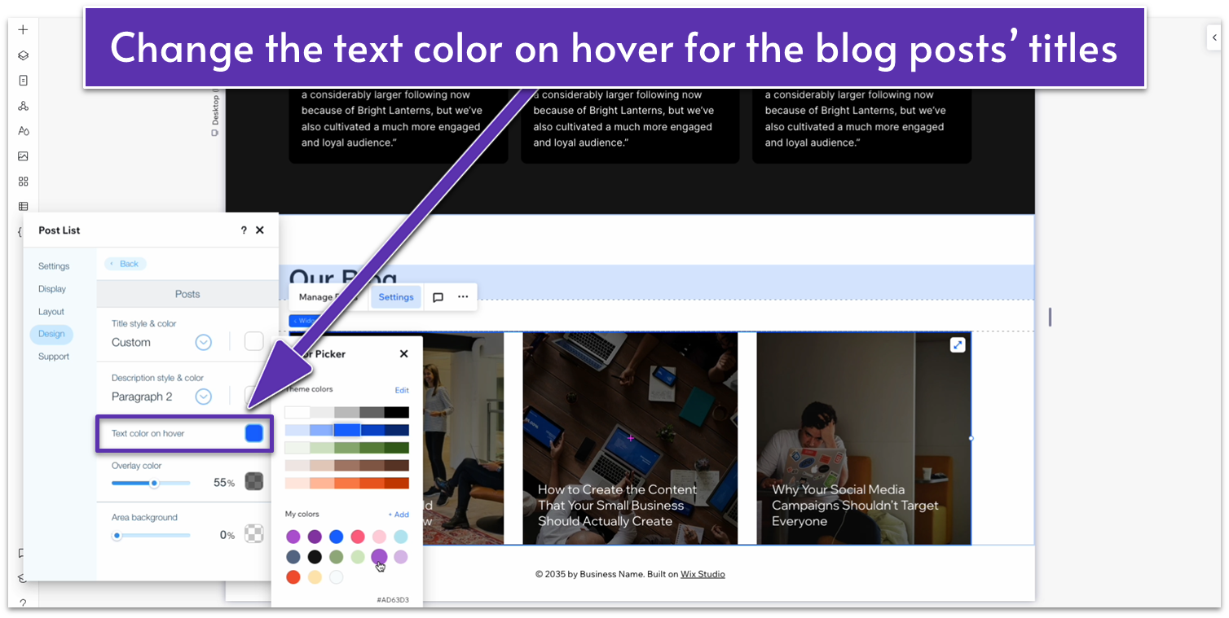The width and height of the screenshot is (1229, 618).
Task: Pick the black theme color swatch
Action: (x=397, y=412)
